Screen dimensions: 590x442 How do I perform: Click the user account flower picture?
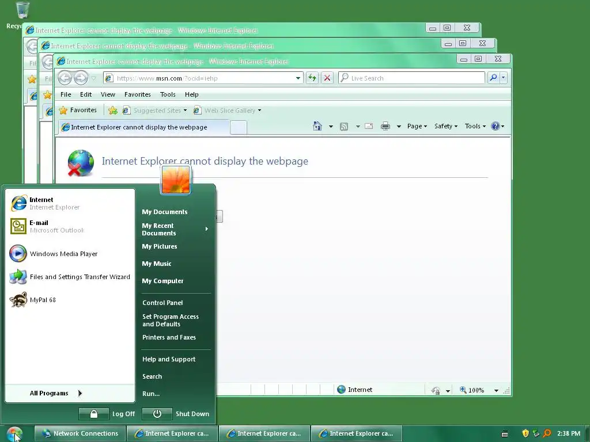tap(176, 180)
